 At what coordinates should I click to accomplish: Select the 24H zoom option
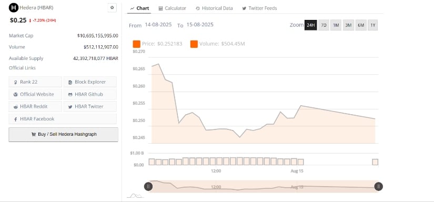point(310,25)
